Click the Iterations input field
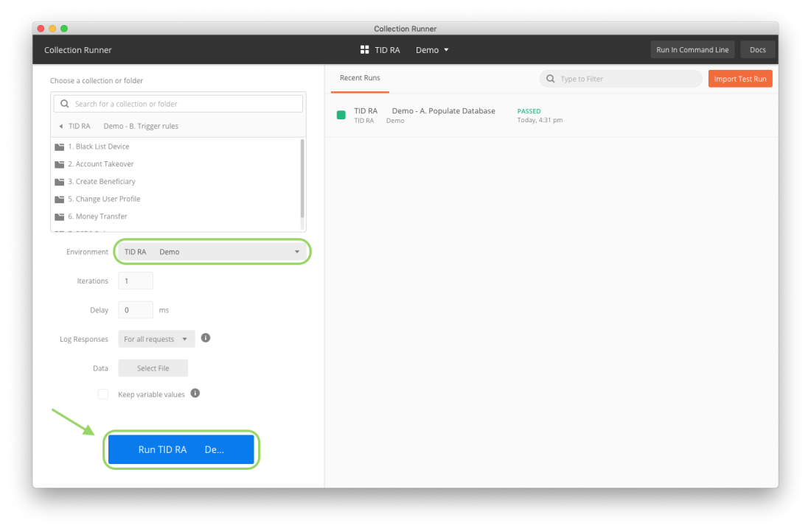Image resolution: width=811 pixels, height=531 pixels. click(x=136, y=281)
